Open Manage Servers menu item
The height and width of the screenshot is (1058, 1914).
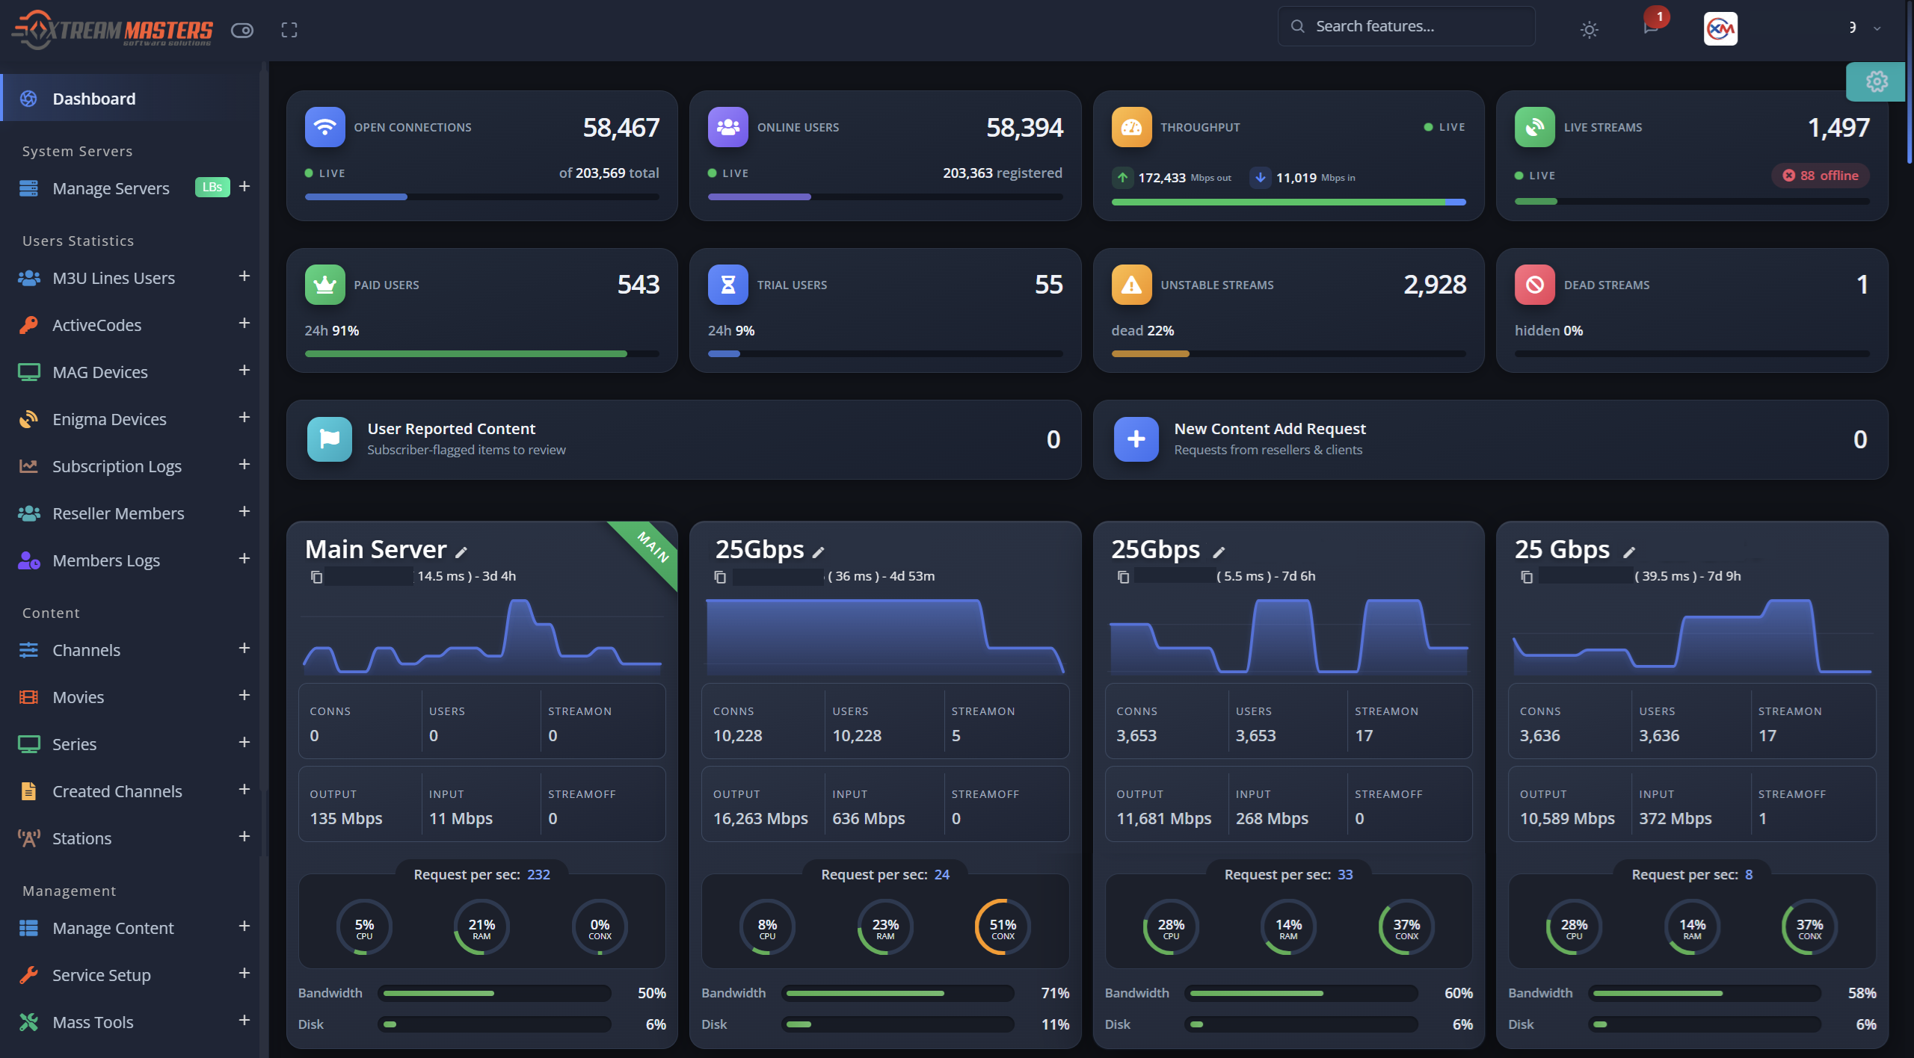111,188
